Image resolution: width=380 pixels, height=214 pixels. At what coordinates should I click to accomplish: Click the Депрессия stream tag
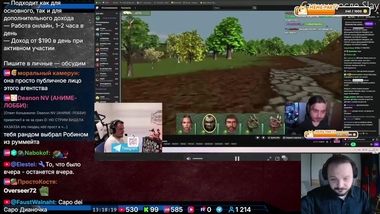tap(208, 144)
